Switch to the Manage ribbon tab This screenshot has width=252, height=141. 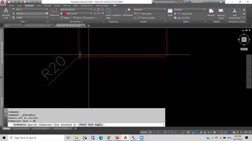[x=47, y=5]
